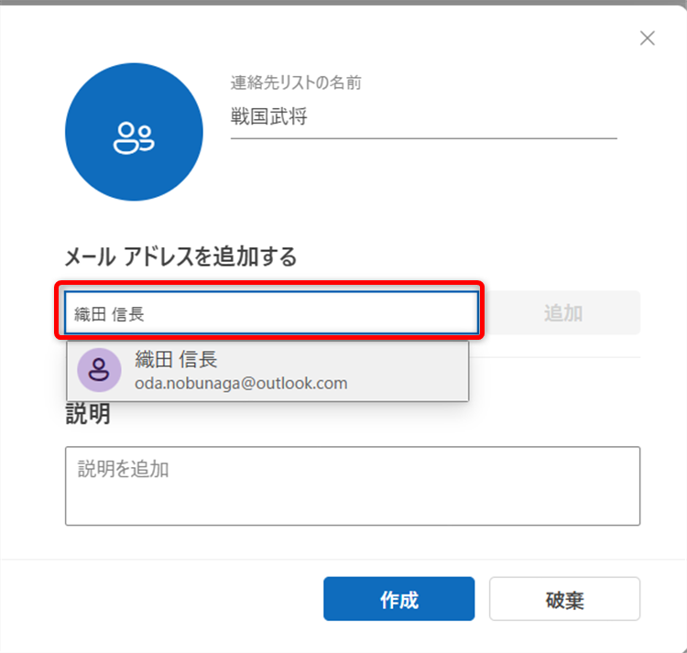This screenshot has width=687, height=653.
Task: Click the 戦国武将 text in name field
Action: 267,118
